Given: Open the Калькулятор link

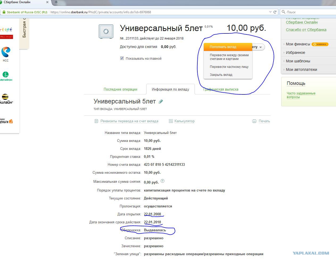Looking at the screenshot, I should 184,121.
